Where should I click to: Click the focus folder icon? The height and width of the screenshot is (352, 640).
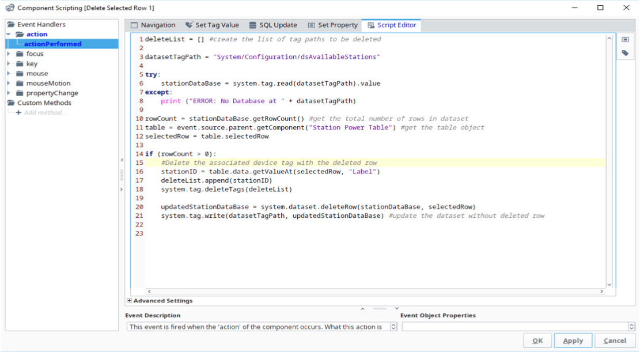pos(20,54)
